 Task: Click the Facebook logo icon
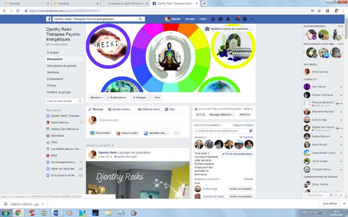[49, 19]
